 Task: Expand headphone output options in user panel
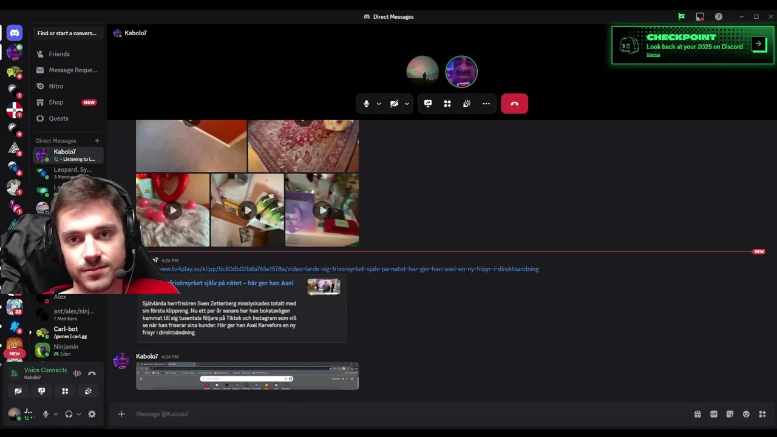pyautogui.click(x=78, y=414)
